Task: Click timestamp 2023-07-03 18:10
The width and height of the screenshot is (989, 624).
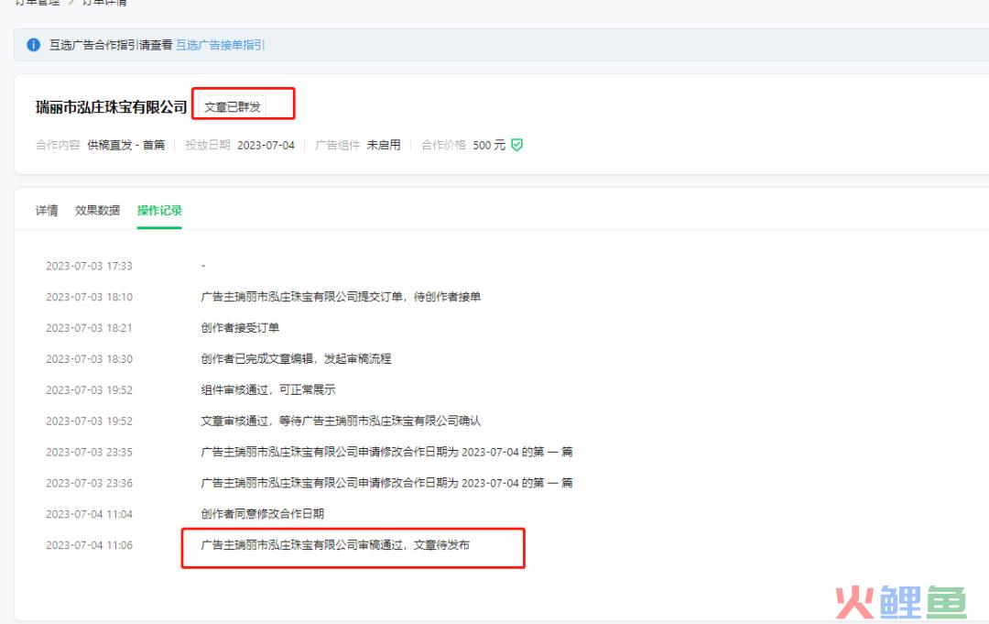Action: (x=89, y=297)
